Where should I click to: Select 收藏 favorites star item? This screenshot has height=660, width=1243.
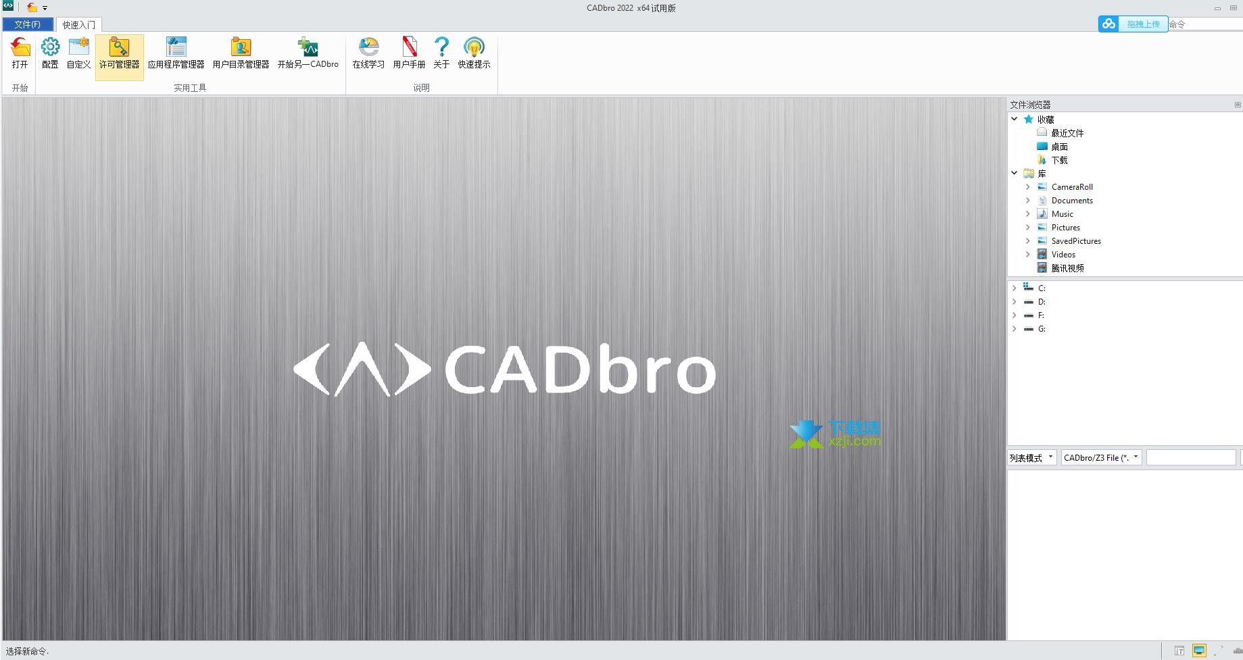tap(1040, 120)
